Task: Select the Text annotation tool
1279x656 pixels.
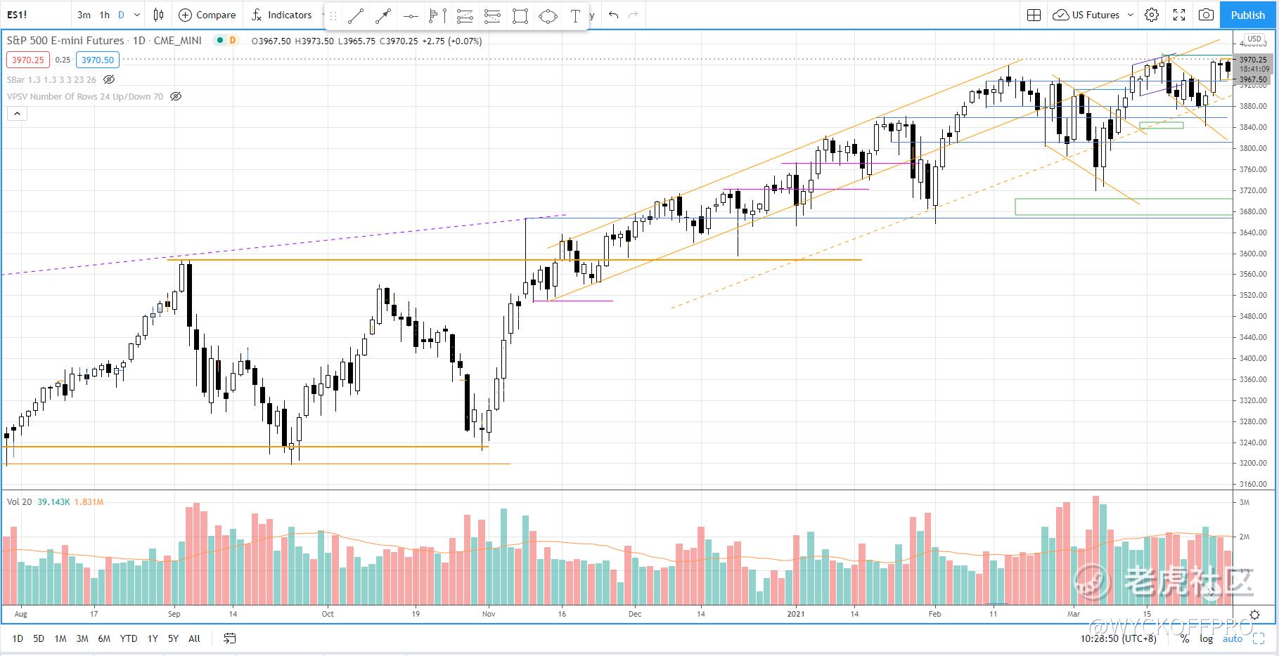Action: point(575,15)
